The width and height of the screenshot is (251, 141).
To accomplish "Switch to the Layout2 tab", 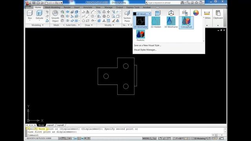I will tap(60, 125).
